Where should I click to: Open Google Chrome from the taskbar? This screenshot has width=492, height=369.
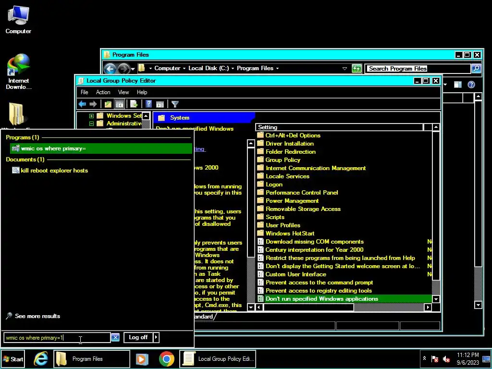[167, 358]
